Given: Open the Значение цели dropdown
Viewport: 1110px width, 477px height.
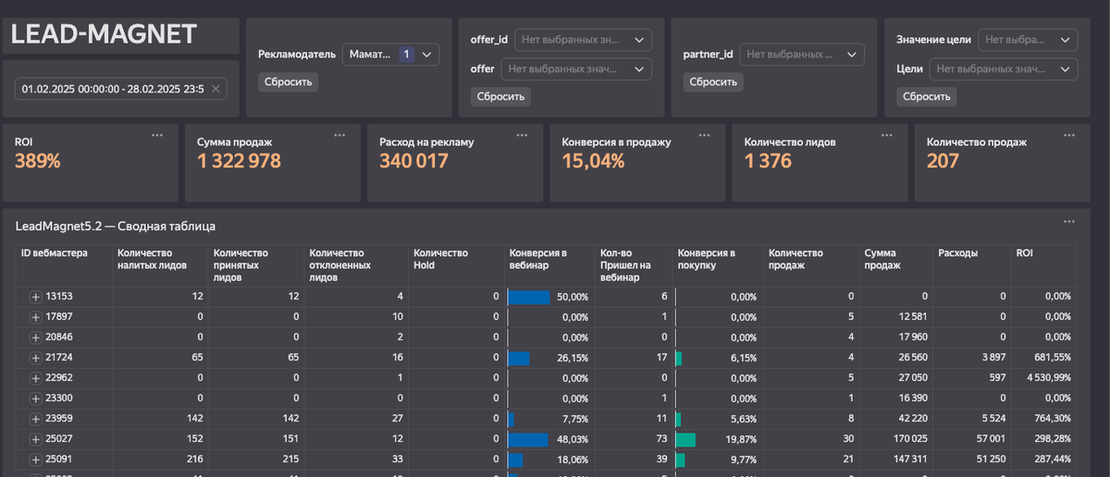Looking at the screenshot, I should click(1028, 40).
